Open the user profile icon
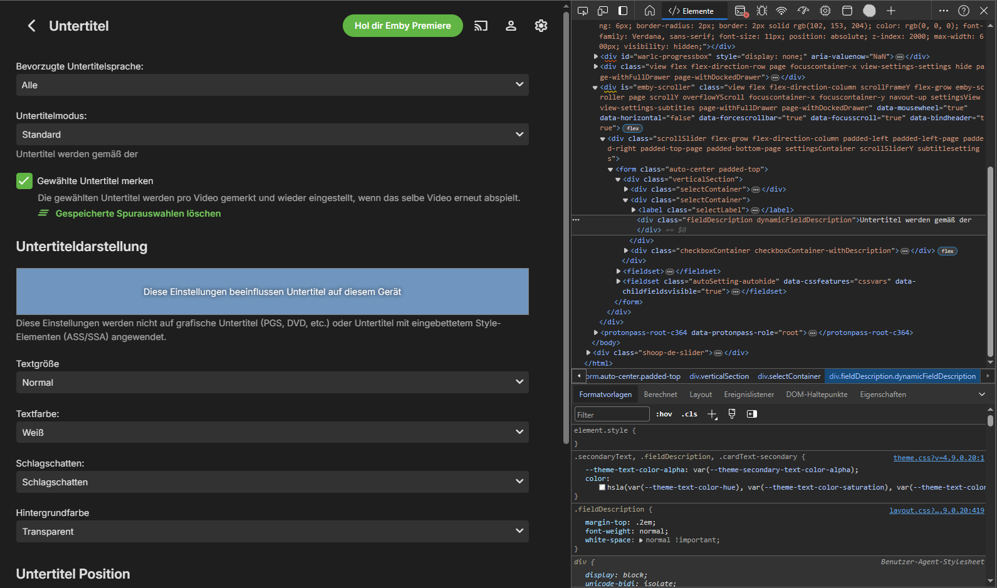Image resolution: width=997 pixels, height=588 pixels. [511, 26]
